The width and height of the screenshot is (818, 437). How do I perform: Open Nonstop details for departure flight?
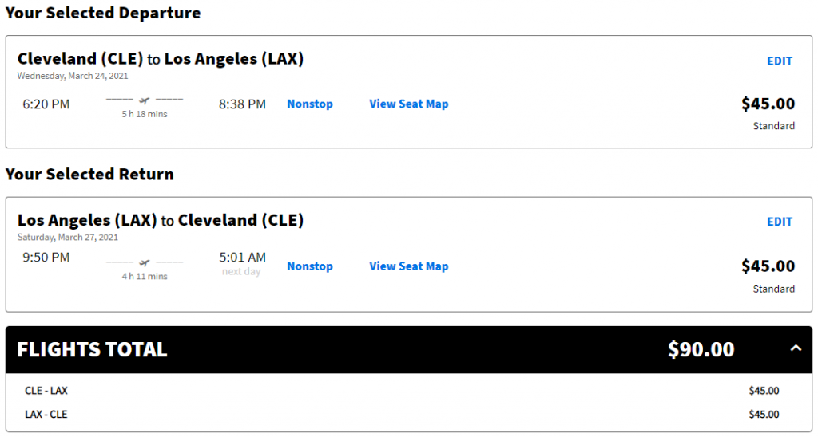[x=310, y=104]
